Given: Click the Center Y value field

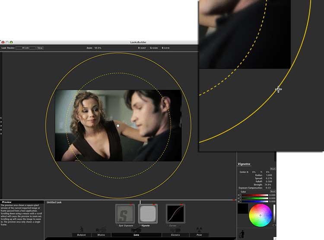Looking at the screenshot, I should pos(267,172).
